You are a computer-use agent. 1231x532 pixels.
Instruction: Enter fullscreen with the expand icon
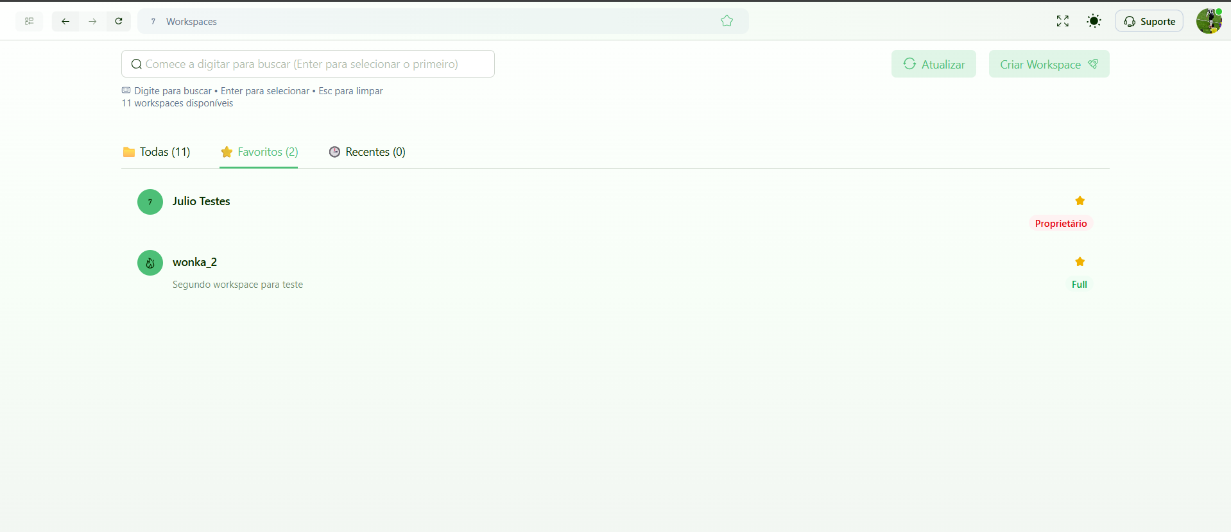click(1062, 21)
